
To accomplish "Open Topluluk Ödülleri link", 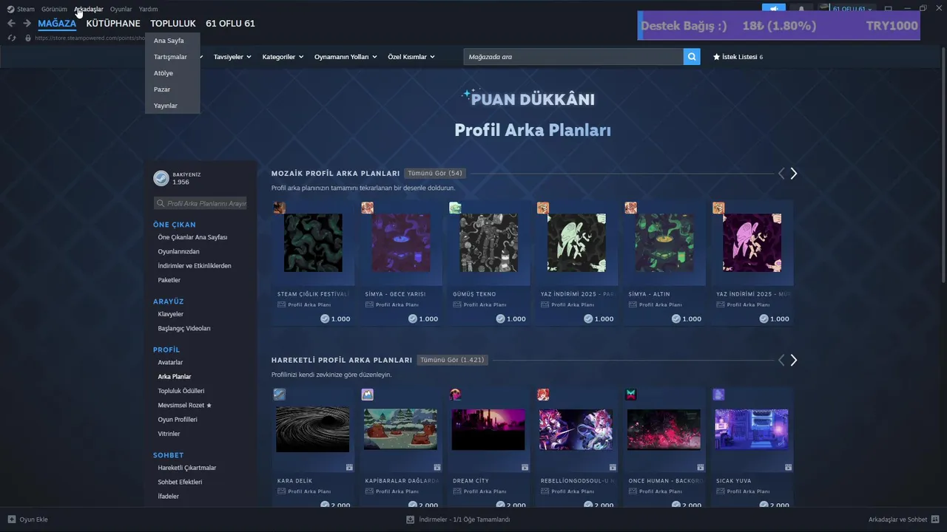I will [x=181, y=391].
